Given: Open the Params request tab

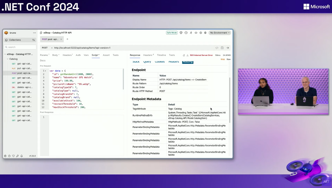Looking at the screenshot, I should (x=44, y=55).
